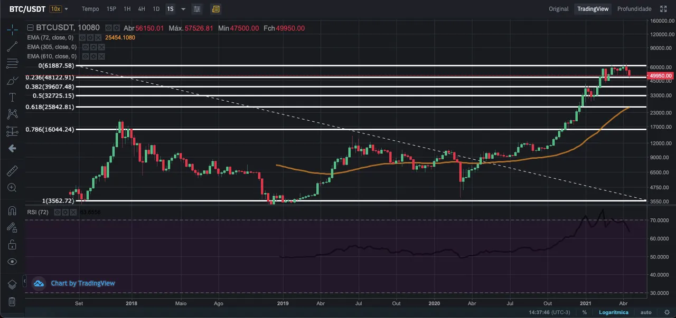Switch to 4H interval
The image size is (676, 318).
point(142,9)
